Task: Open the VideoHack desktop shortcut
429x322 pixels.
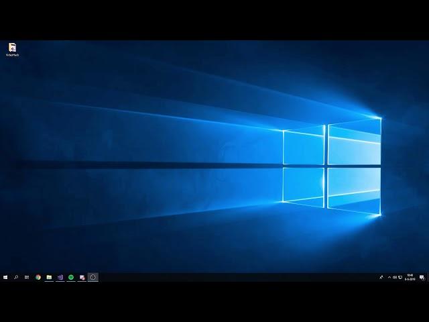Action: tap(12, 50)
